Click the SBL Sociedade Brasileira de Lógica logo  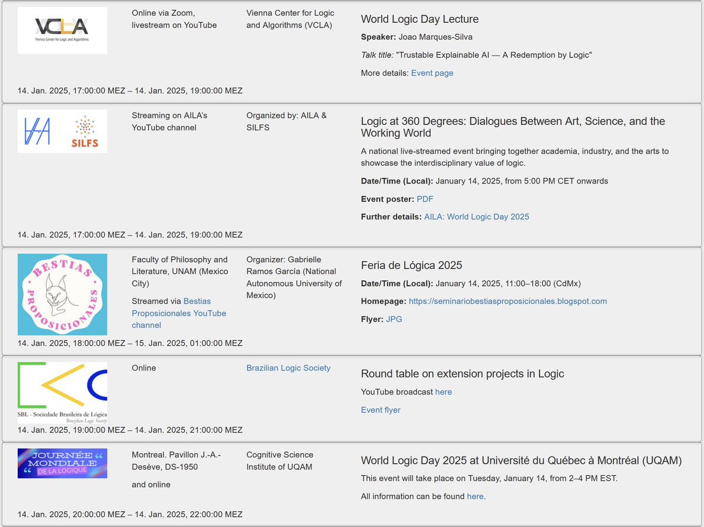coord(62,393)
